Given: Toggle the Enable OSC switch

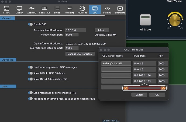Looking at the screenshot, I should (x=30, y=24).
